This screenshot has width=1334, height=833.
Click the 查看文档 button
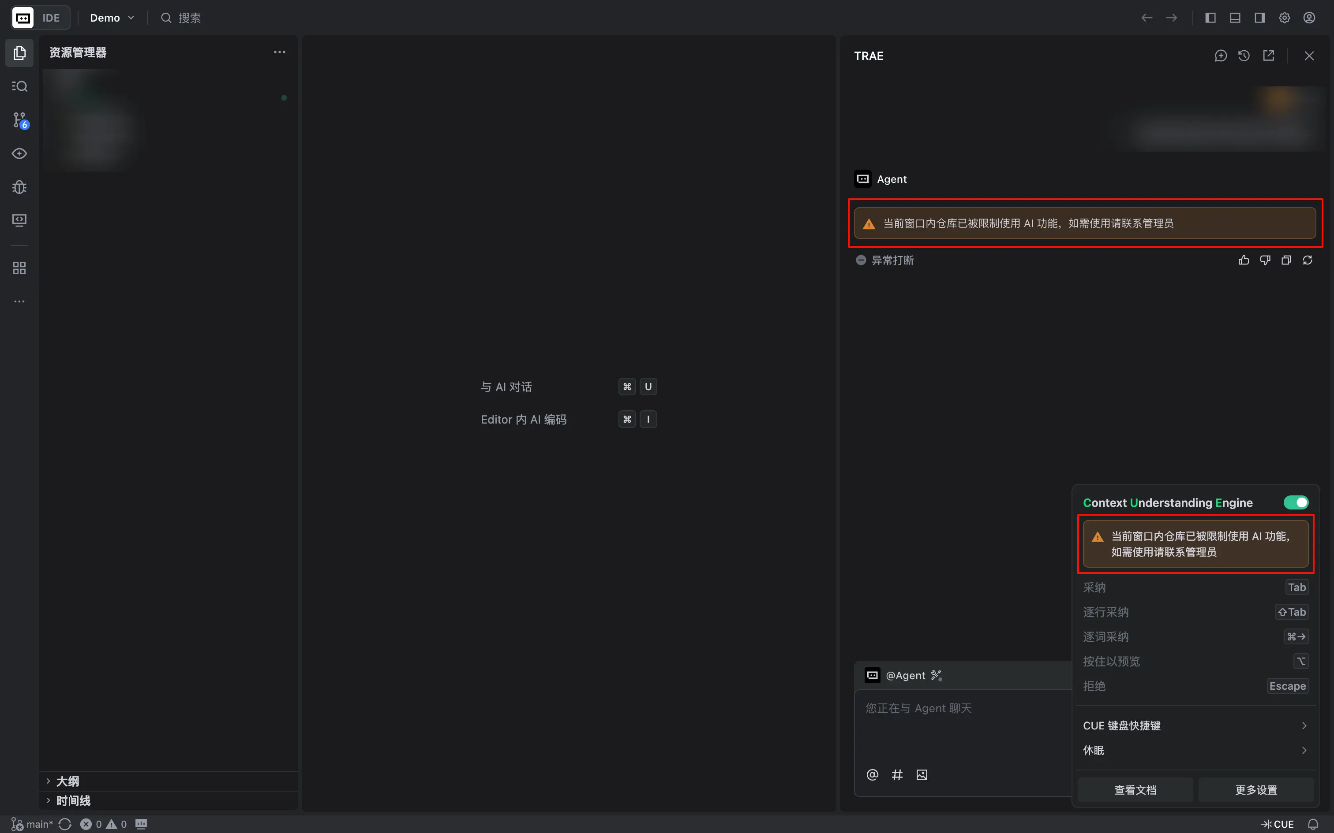(1135, 790)
